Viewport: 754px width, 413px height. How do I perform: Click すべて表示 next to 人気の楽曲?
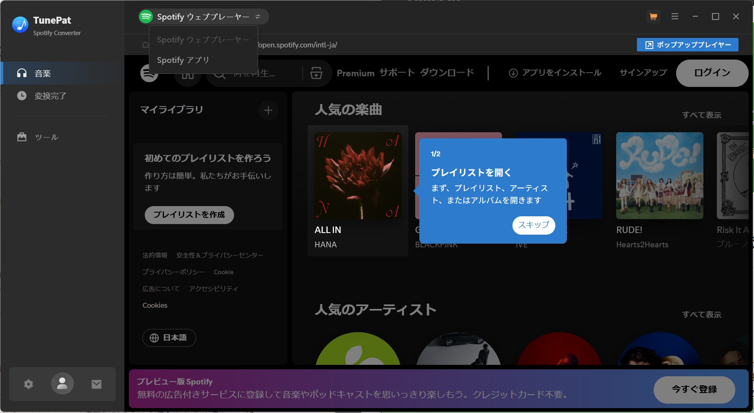701,115
